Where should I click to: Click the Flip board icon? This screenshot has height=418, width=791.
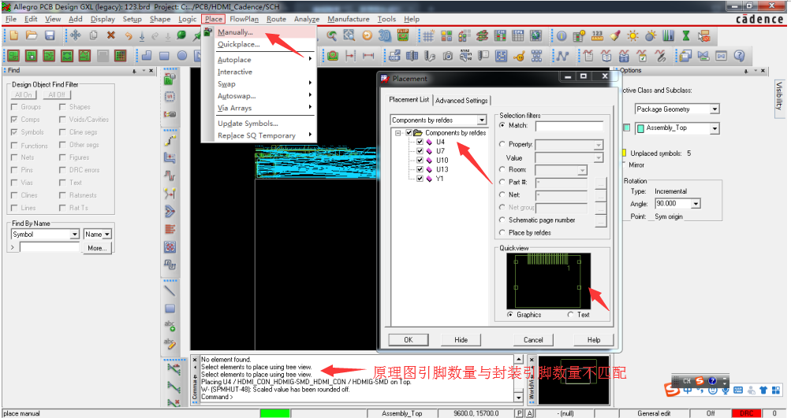pos(402,35)
